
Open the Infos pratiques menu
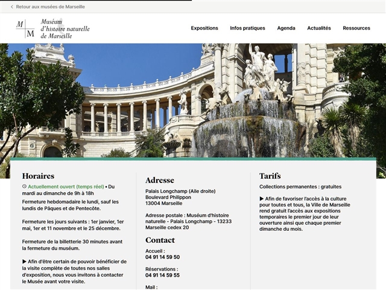pyautogui.click(x=247, y=28)
